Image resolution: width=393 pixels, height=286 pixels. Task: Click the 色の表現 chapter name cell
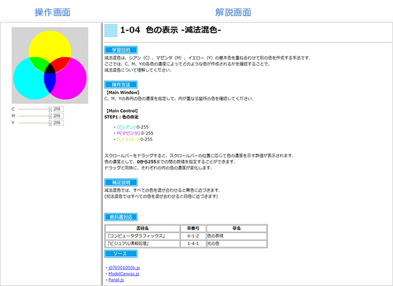click(x=237, y=236)
